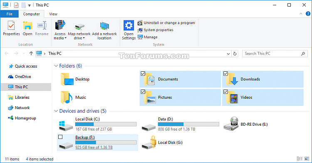Click the '167 GB free of 237 GB' text
The width and height of the screenshot is (312, 163).
[x=94, y=129]
